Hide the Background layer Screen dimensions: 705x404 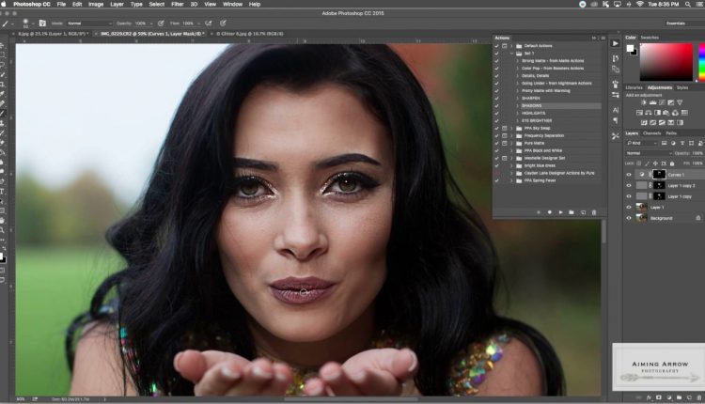pos(629,218)
